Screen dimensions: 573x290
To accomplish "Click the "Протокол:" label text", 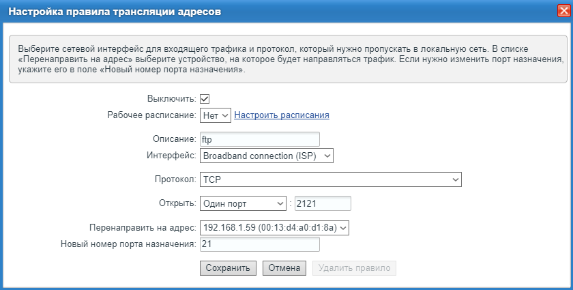I will [173, 179].
